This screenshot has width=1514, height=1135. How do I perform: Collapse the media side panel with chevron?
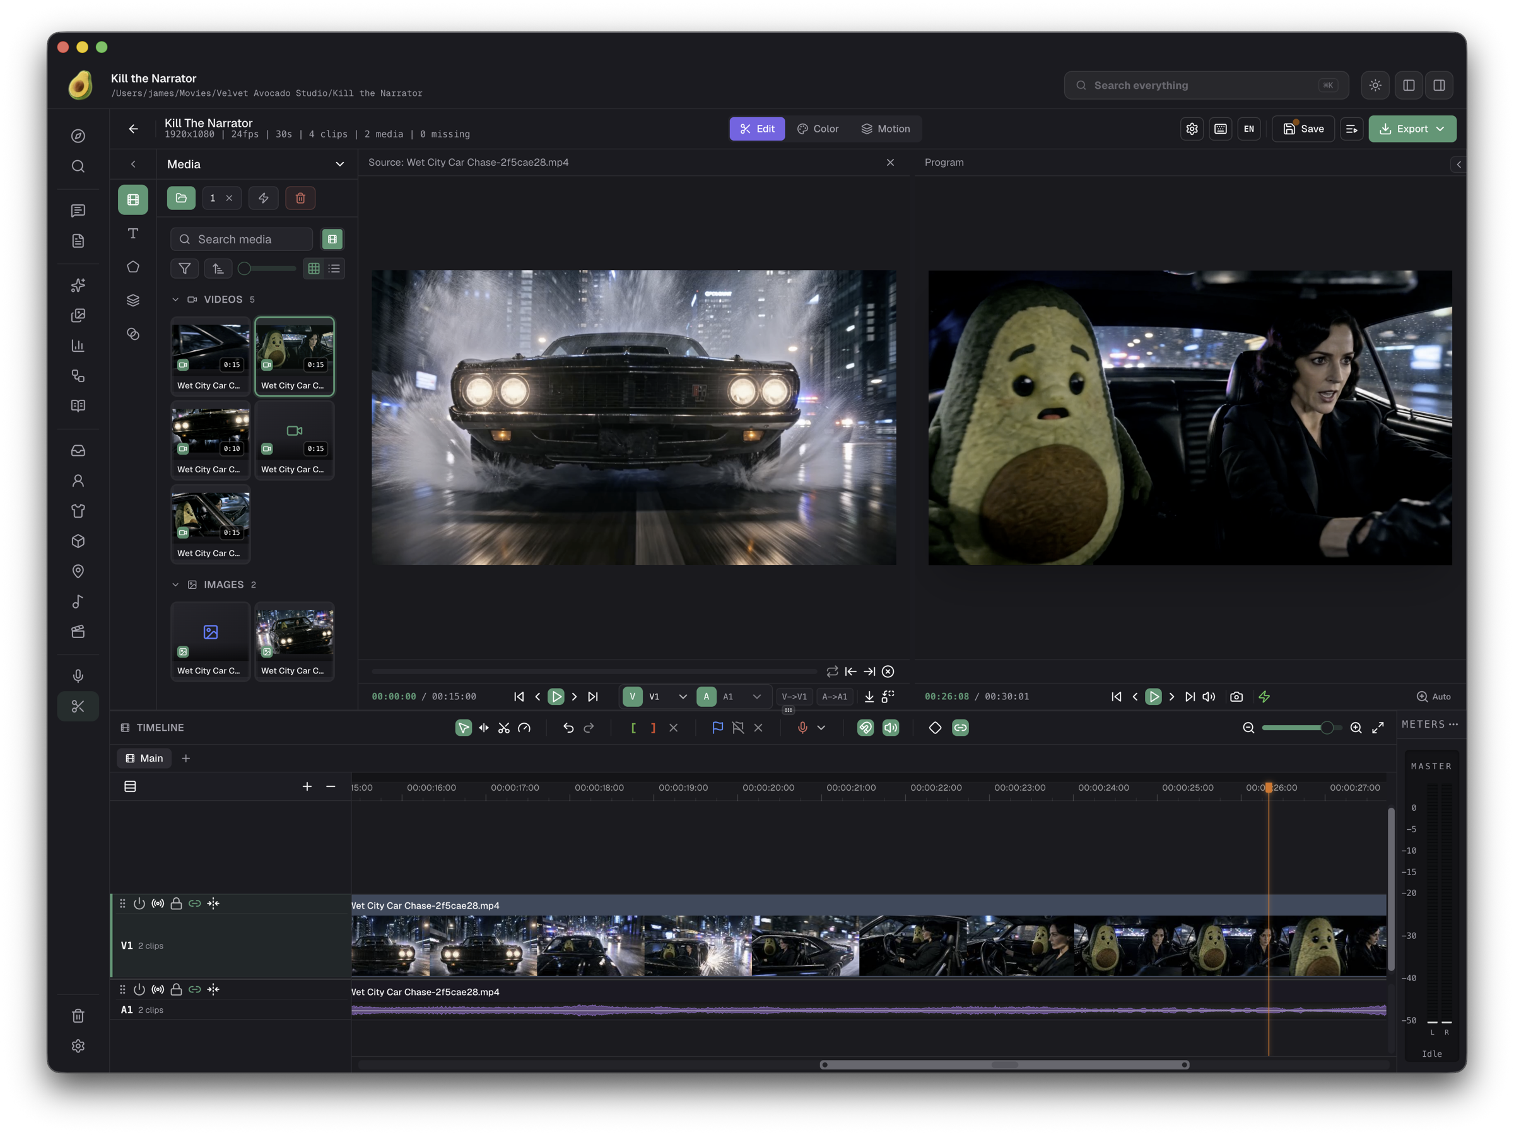(132, 164)
